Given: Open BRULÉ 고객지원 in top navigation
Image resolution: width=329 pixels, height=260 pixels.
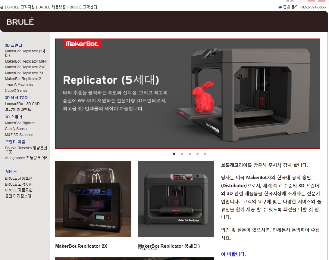Looking at the screenshot, I should 21,7.
